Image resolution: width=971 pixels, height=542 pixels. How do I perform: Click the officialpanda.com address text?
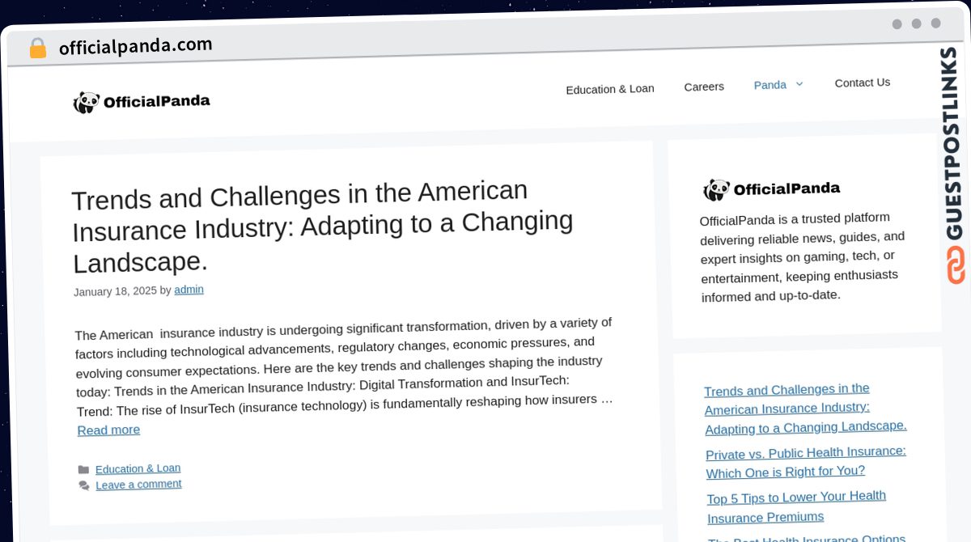click(135, 46)
